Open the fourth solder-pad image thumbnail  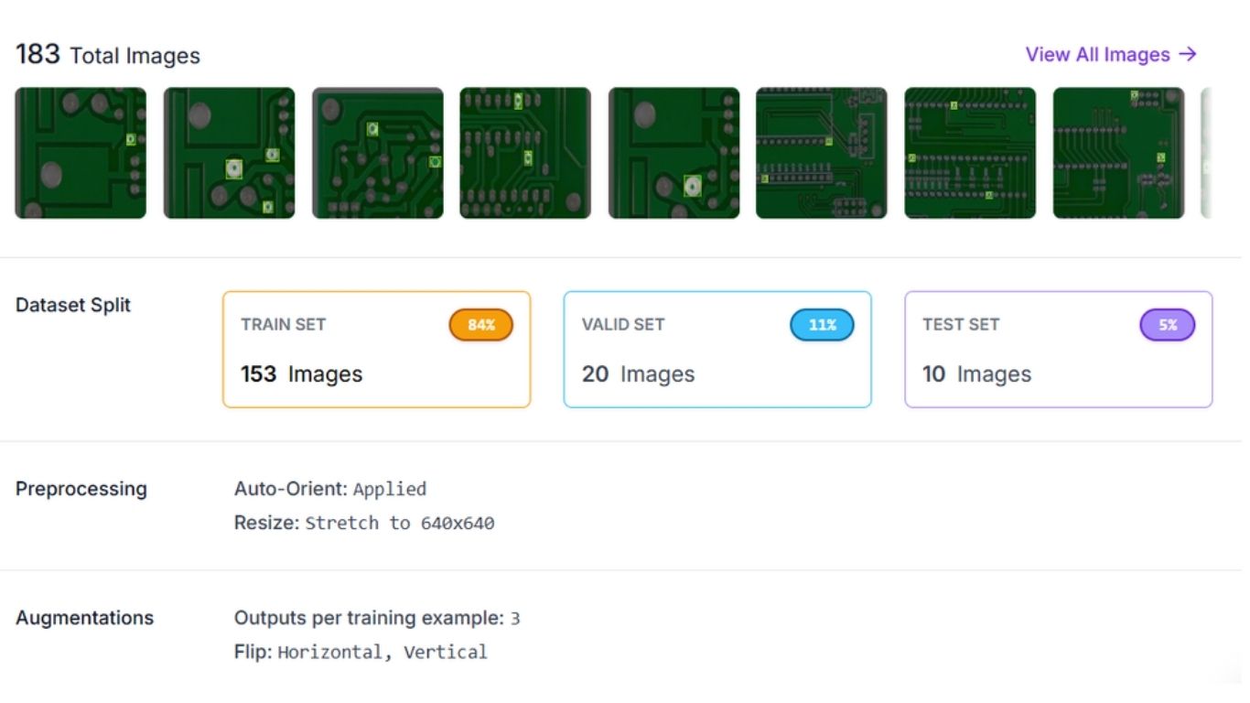point(526,152)
